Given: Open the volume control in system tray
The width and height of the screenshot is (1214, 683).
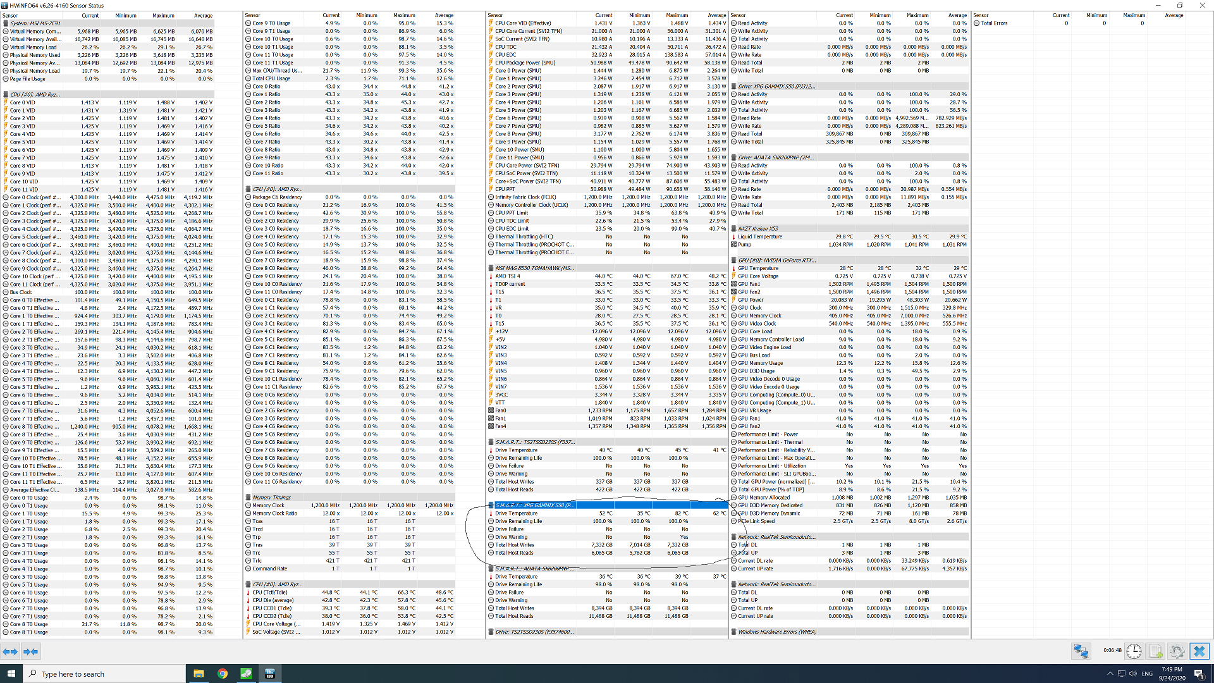Looking at the screenshot, I should [1133, 674].
